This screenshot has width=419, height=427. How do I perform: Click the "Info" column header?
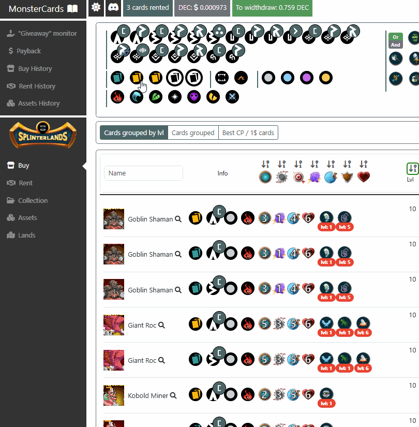[222, 173]
